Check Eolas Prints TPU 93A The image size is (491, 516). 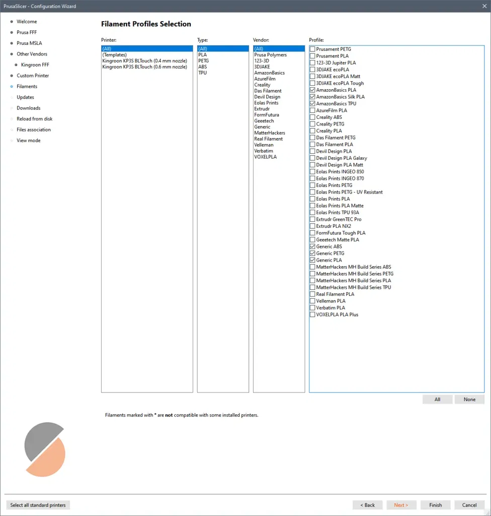(312, 213)
